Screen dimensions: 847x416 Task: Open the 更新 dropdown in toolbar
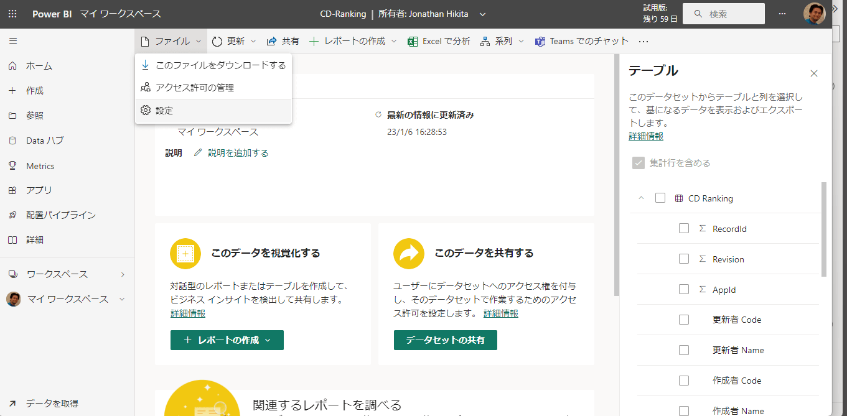click(234, 41)
